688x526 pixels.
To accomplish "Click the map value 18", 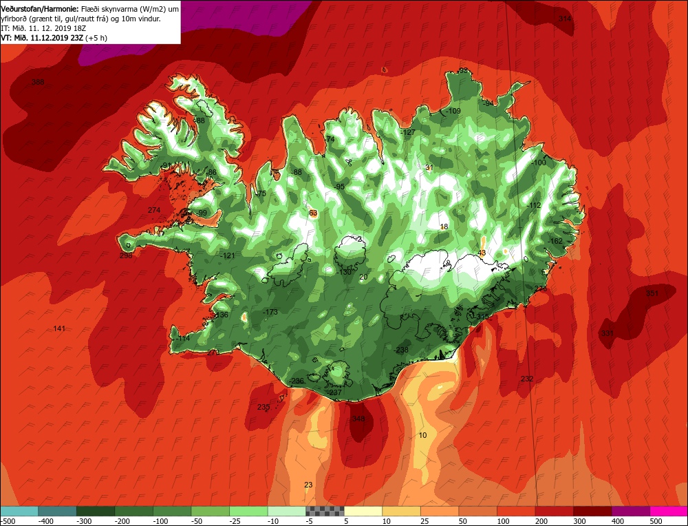I will [444, 227].
